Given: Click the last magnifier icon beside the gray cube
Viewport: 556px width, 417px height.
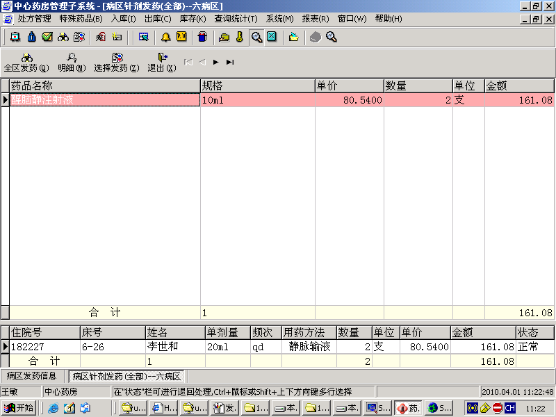Looking at the screenshot, I should (x=332, y=37).
